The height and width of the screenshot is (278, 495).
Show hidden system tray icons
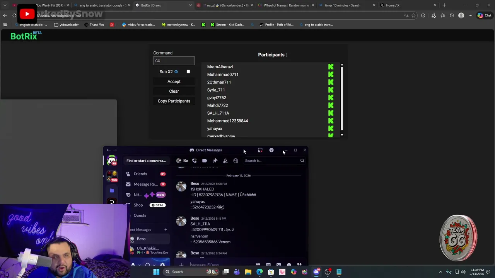440,272
